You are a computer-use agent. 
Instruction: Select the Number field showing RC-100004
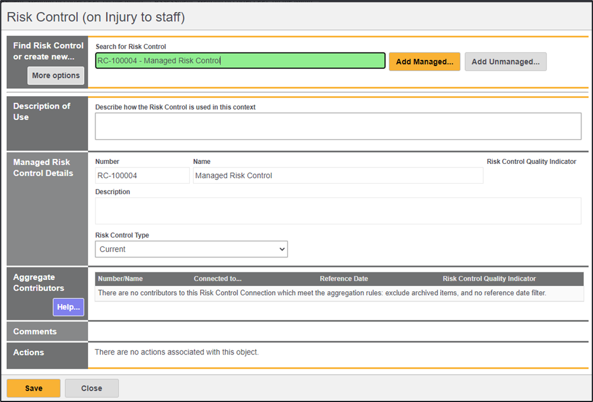tap(142, 176)
